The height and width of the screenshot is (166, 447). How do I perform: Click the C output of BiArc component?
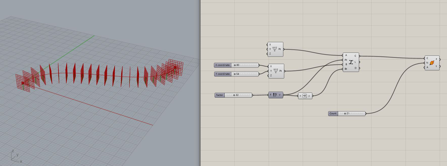356,56
